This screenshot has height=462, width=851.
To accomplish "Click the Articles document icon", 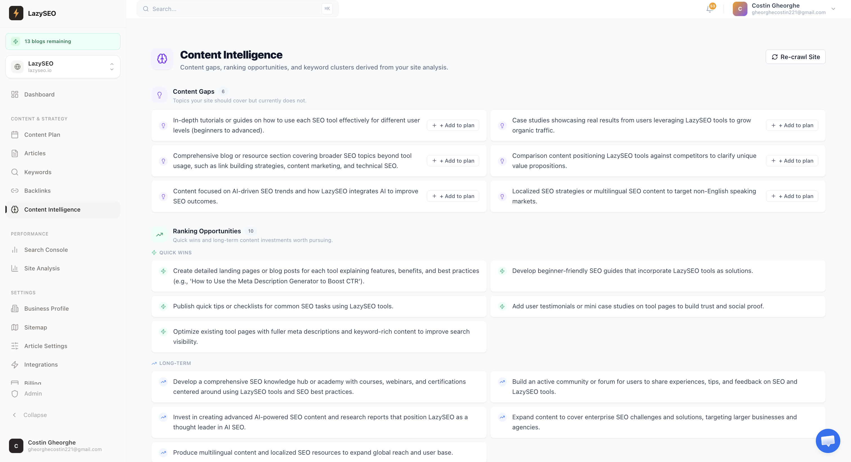I will [x=15, y=153].
